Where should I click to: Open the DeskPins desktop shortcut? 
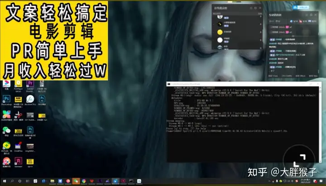[18, 146]
